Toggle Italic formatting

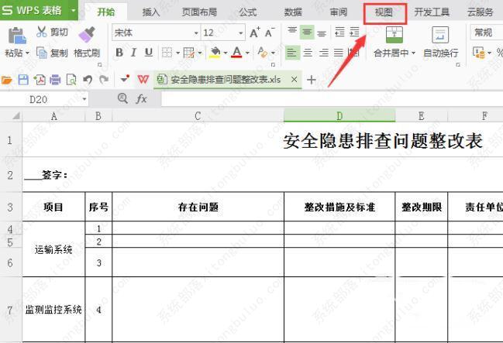[134, 53]
